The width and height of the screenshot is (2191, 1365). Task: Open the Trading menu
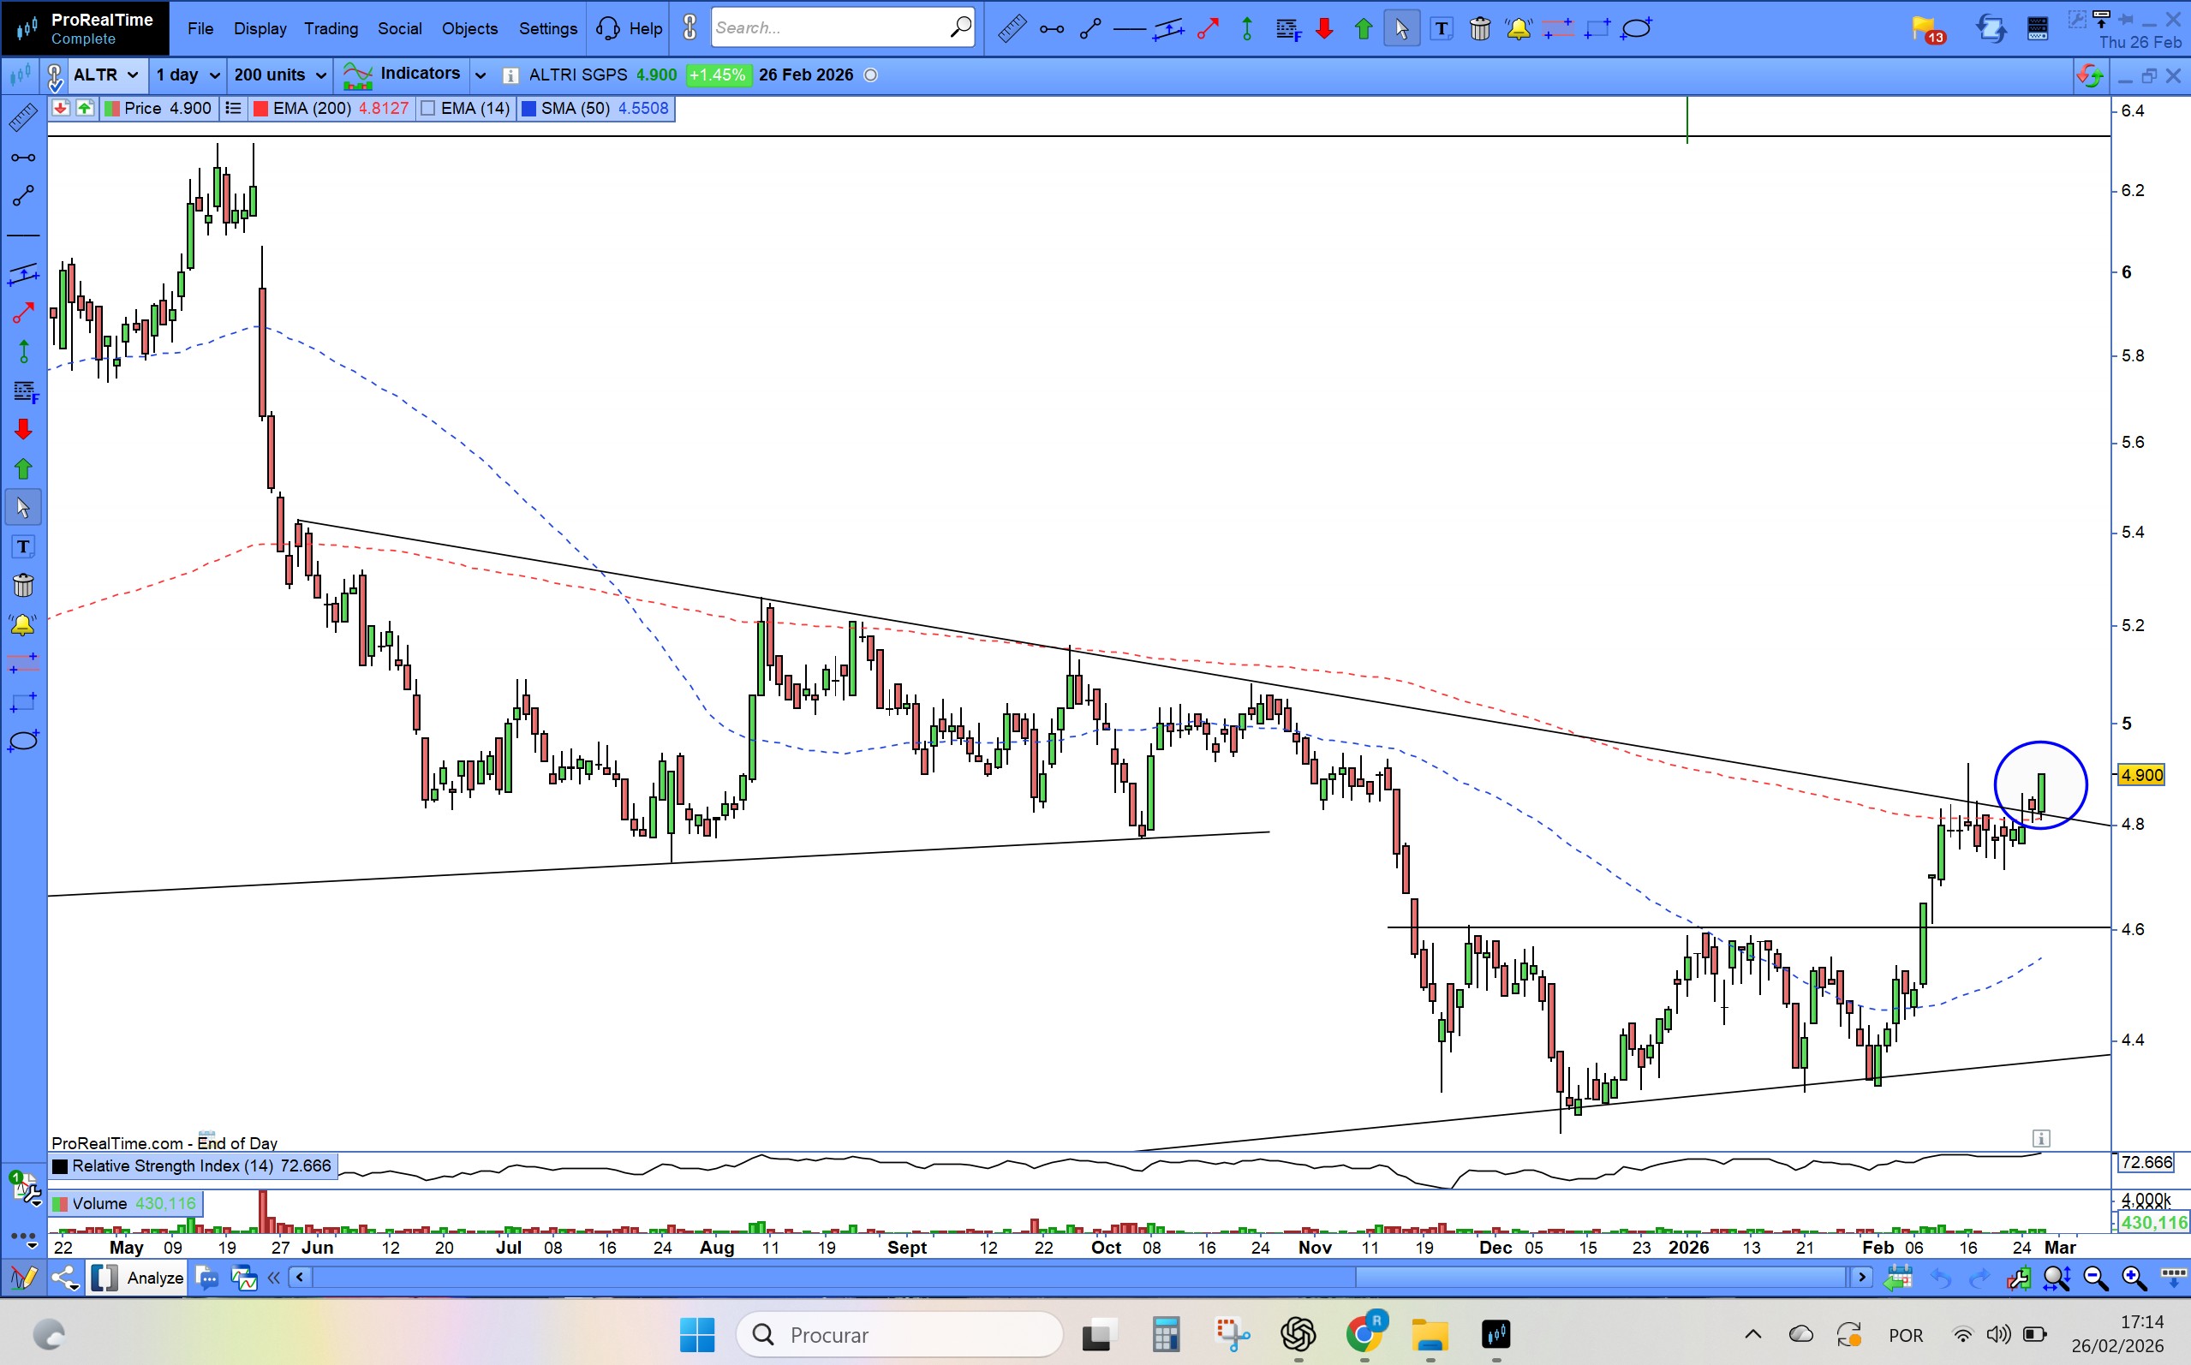point(331,29)
